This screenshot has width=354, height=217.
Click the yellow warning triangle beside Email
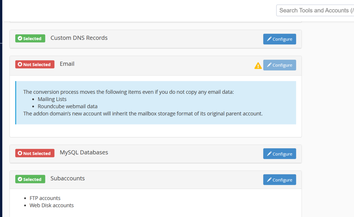point(258,65)
